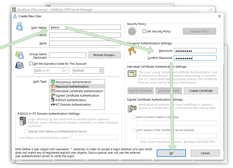
Task: Click the RADIUS server tower icon
Action: (23, 121)
